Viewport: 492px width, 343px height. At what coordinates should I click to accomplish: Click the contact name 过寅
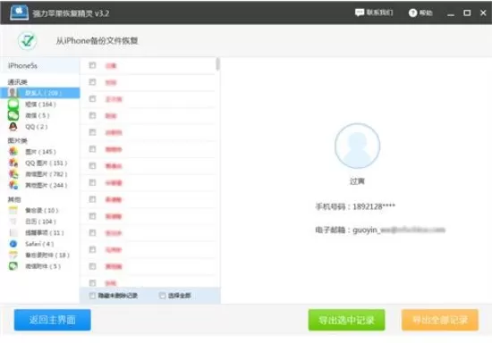click(357, 181)
